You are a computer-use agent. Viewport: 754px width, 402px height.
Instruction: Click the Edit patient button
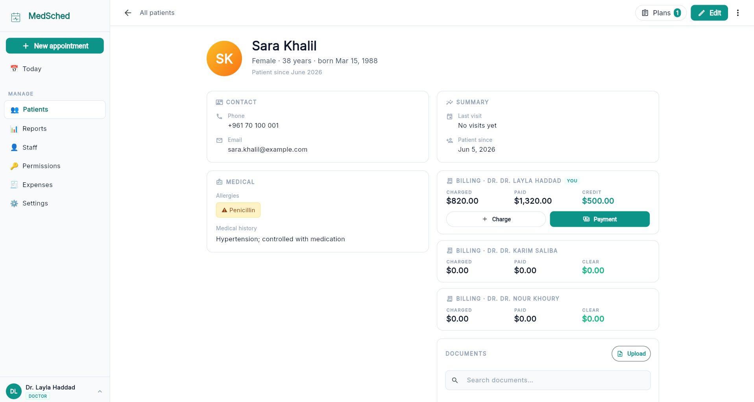709,13
